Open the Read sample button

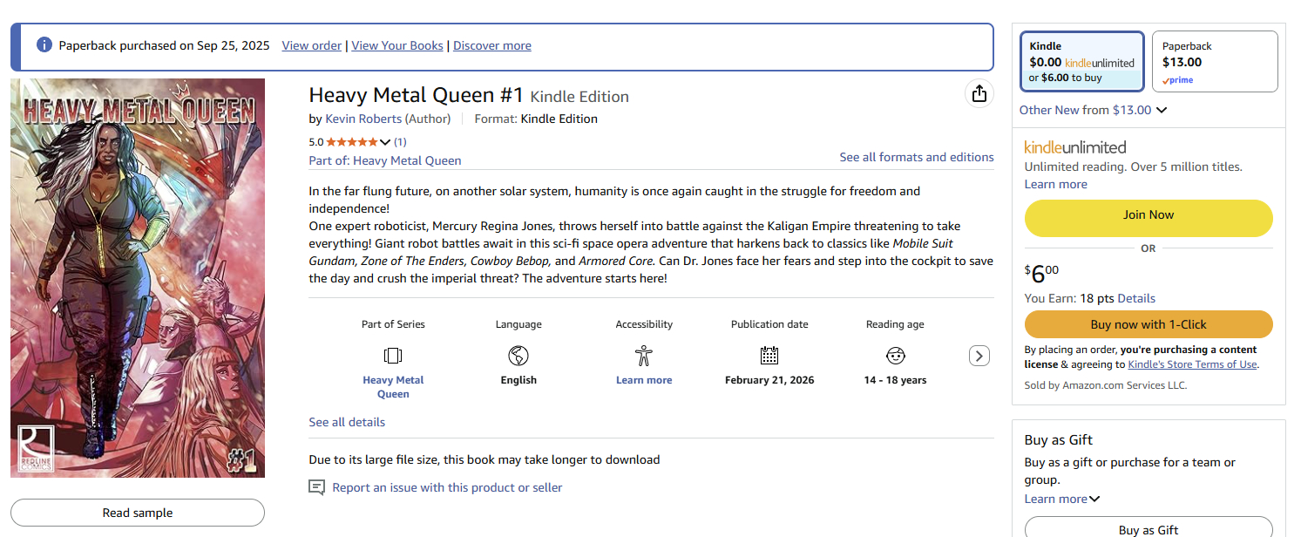pyautogui.click(x=138, y=513)
